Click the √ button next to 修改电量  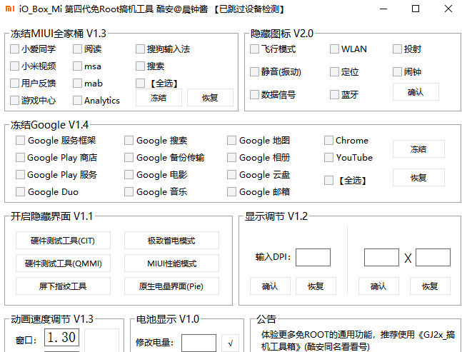(x=230, y=343)
